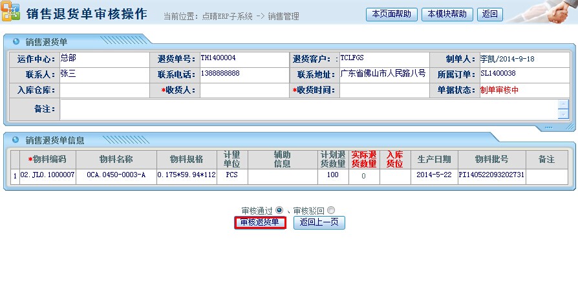This screenshot has width=578, height=289.
Task: Click the 收货时间 field
Action: coord(385,91)
